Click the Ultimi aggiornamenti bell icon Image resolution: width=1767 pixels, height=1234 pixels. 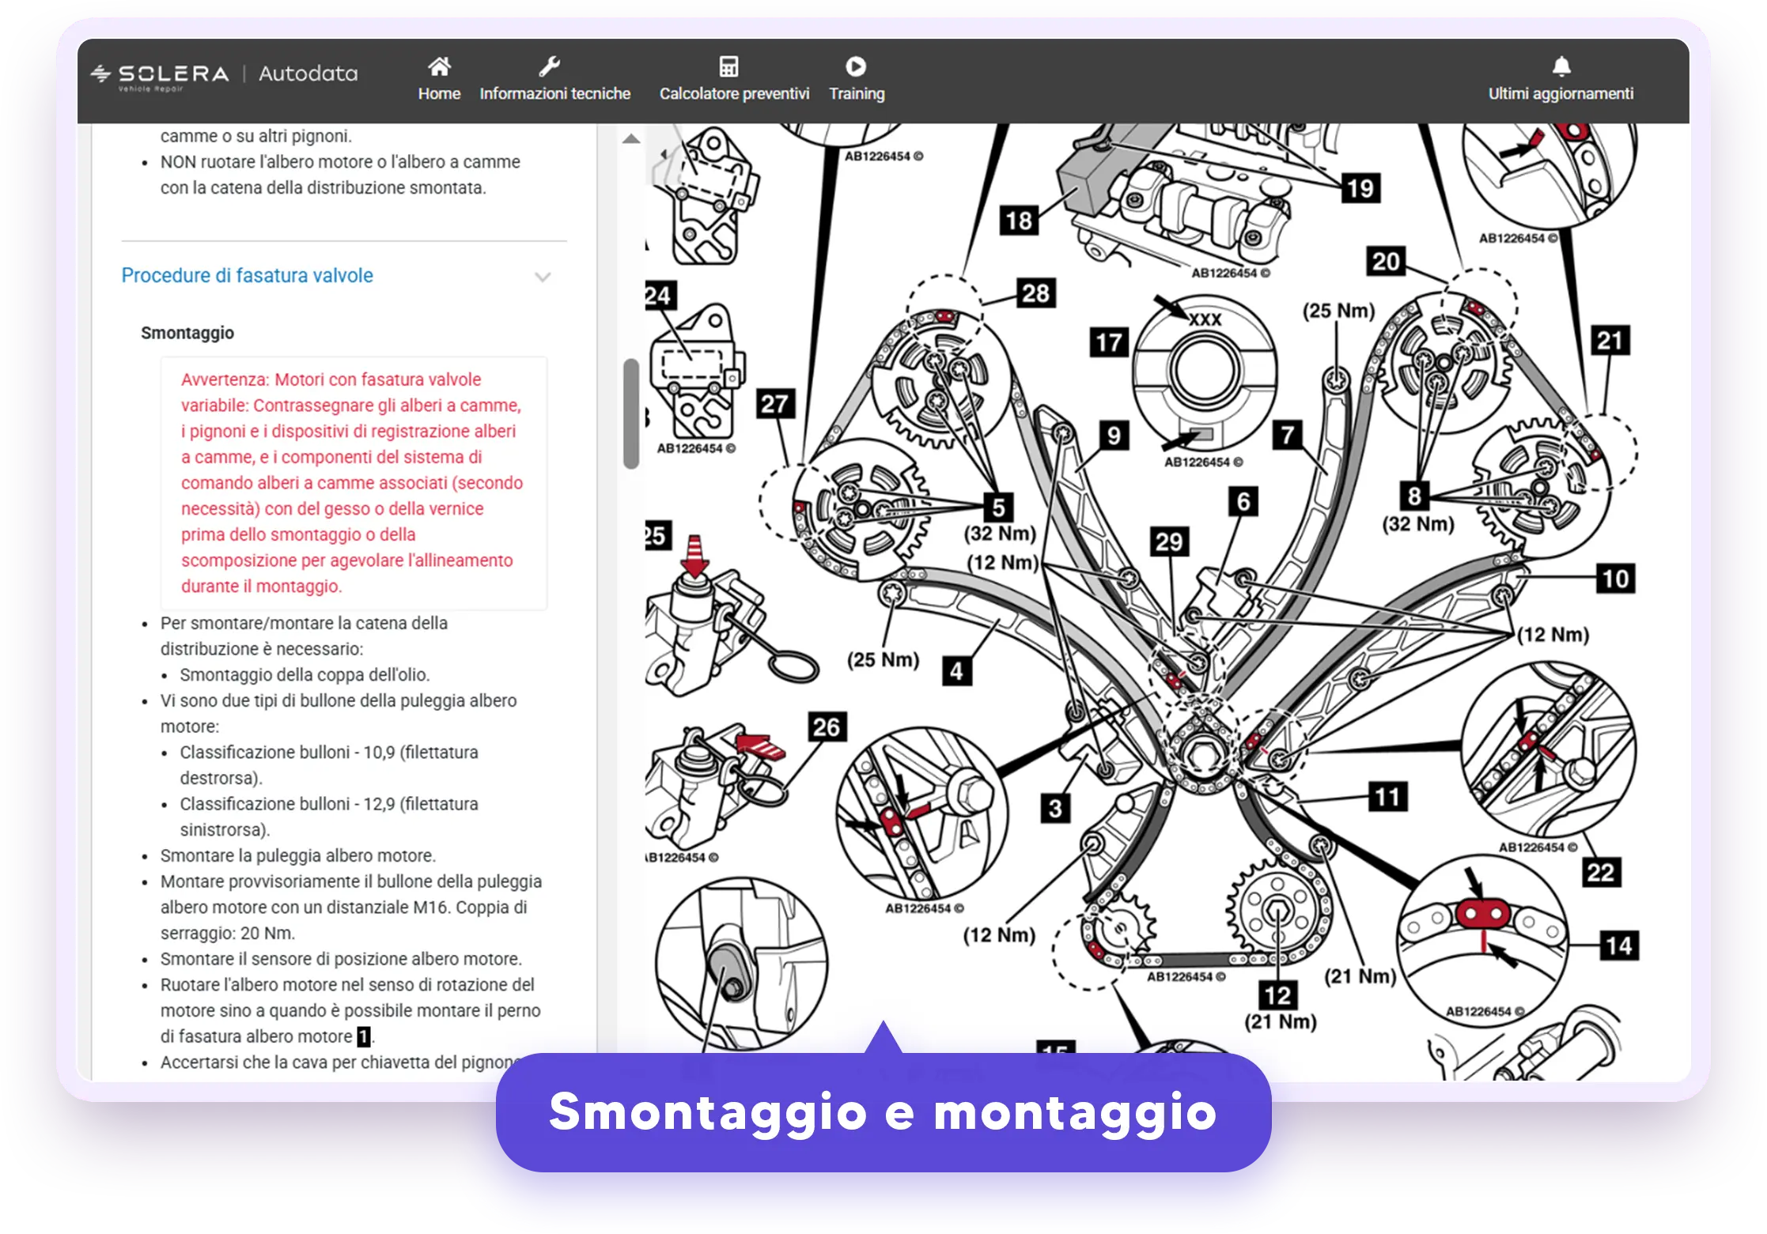(1561, 66)
